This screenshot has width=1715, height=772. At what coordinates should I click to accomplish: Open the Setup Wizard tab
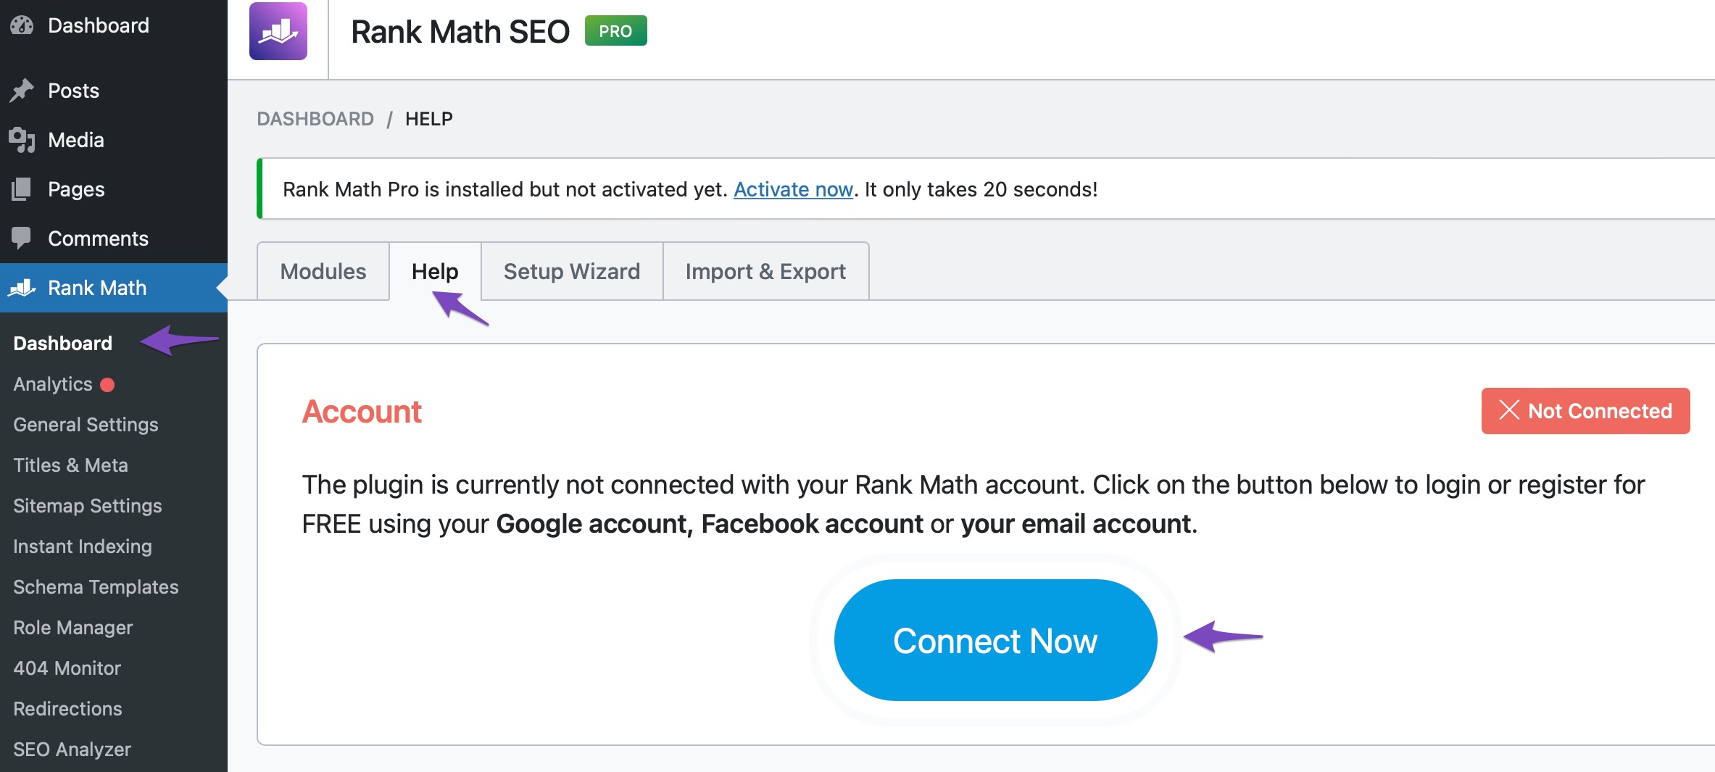tap(572, 271)
